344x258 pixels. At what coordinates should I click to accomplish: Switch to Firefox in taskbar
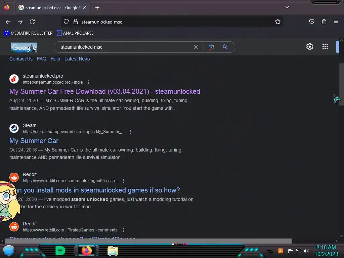(86, 251)
